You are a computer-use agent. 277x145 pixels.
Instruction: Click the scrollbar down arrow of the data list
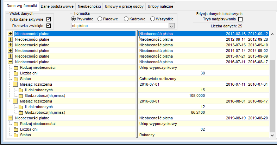272,135
